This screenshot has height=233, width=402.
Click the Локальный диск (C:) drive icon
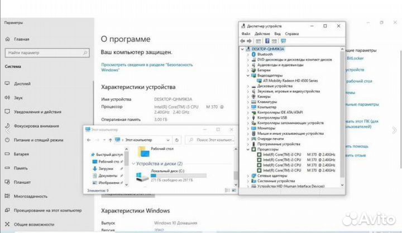[x=142, y=177]
